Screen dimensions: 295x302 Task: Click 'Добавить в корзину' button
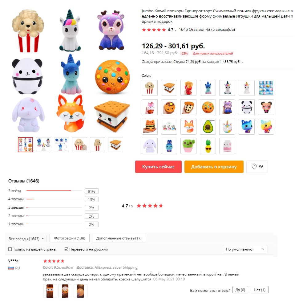tap(214, 167)
